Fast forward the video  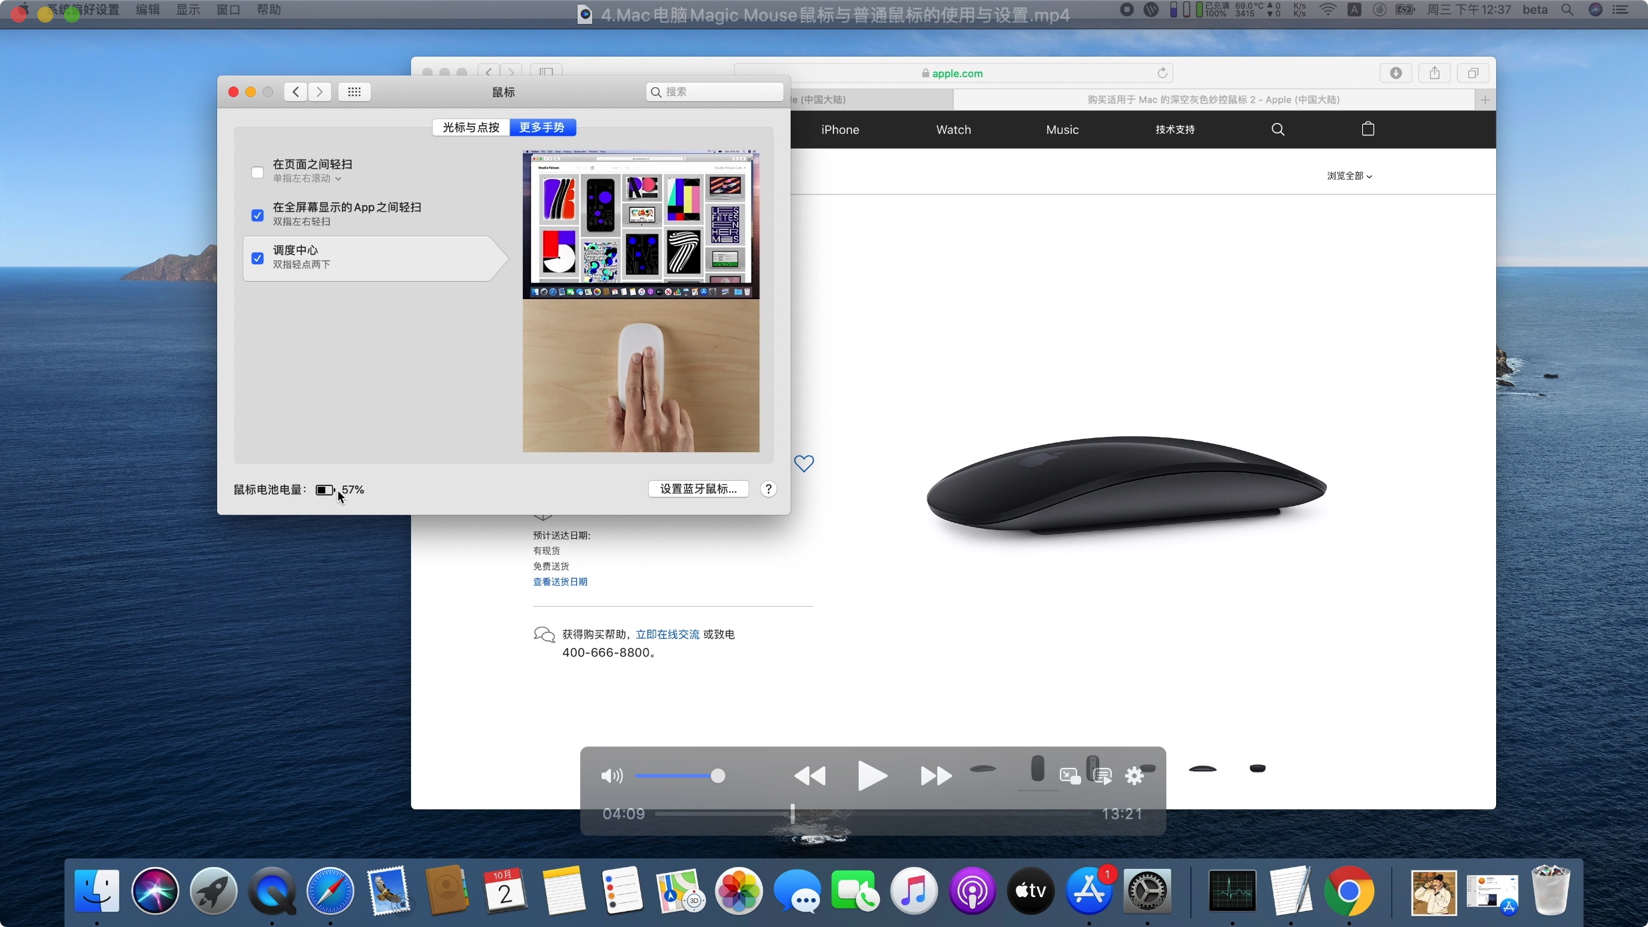[x=936, y=776]
